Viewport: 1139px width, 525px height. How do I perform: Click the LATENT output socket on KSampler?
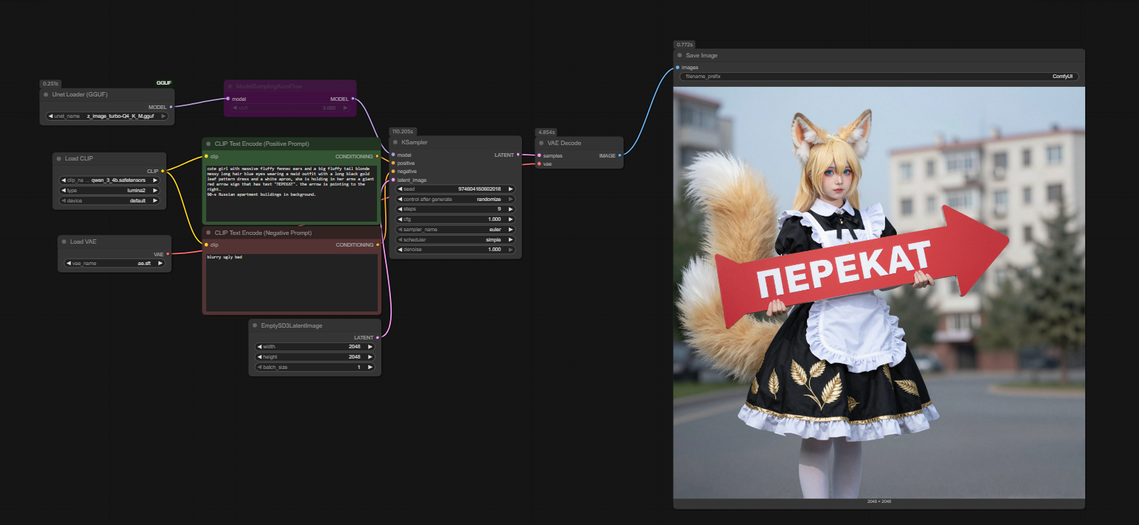[x=518, y=155]
